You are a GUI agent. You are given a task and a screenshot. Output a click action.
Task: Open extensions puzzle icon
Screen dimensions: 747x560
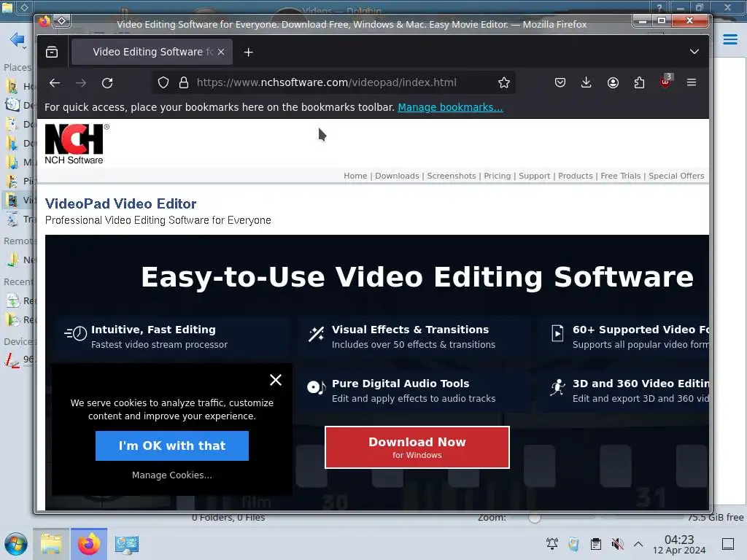pyautogui.click(x=639, y=83)
